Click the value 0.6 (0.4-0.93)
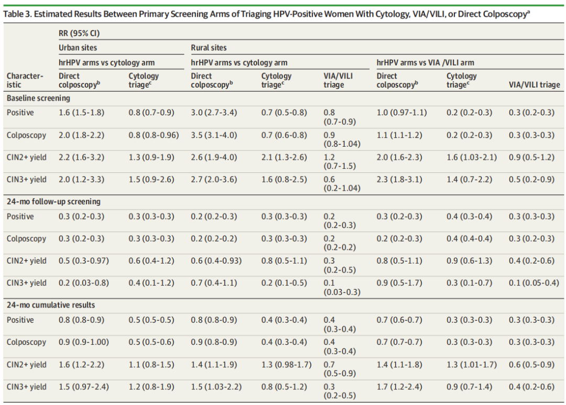 (x=216, y=260)
